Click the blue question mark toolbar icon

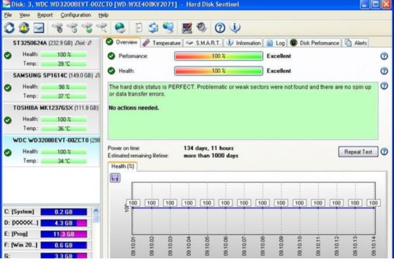click(x=220, y=28)
